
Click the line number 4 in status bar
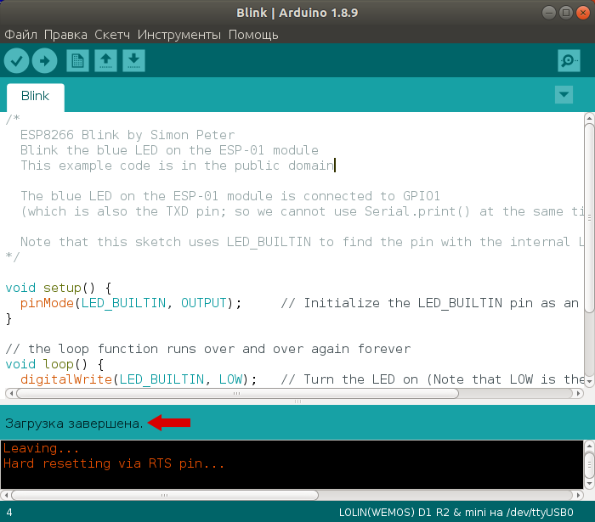pos(9,513)
